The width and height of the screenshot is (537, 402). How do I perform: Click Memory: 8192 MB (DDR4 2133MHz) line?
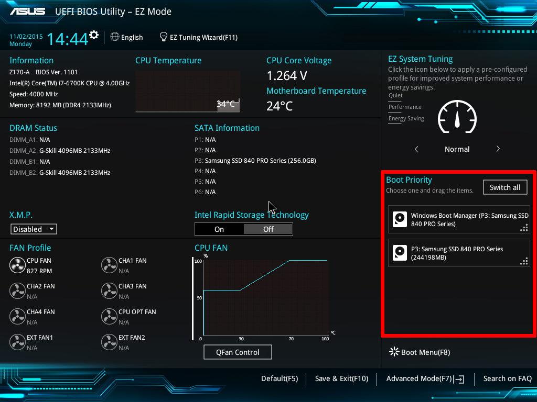tap(60, 105)
